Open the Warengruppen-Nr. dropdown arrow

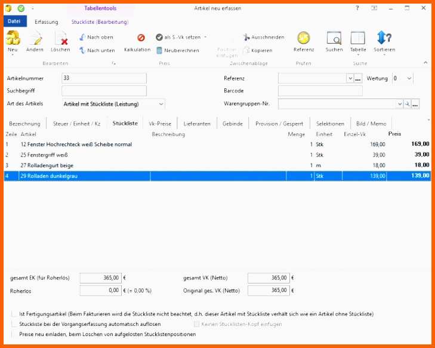click(x=400, y=104)
